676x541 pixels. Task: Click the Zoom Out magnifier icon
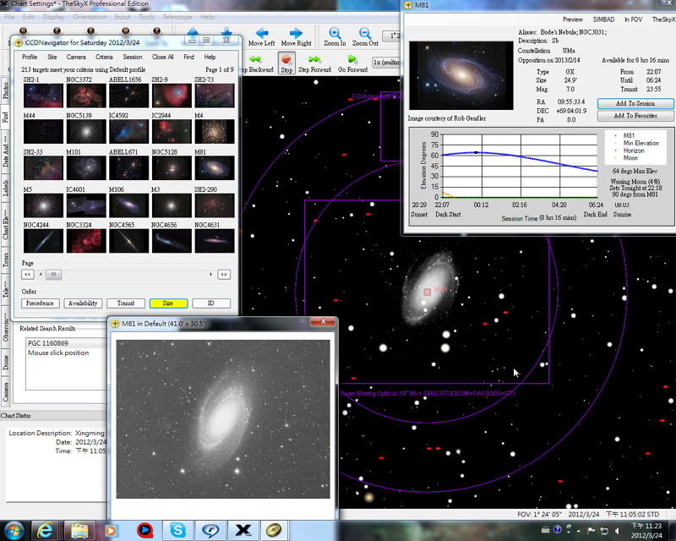tap(365, 32)
